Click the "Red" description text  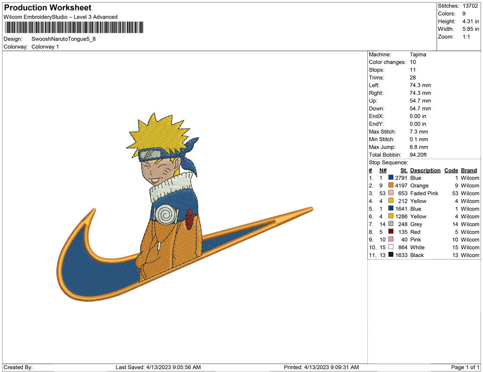[x=415, y=232]
